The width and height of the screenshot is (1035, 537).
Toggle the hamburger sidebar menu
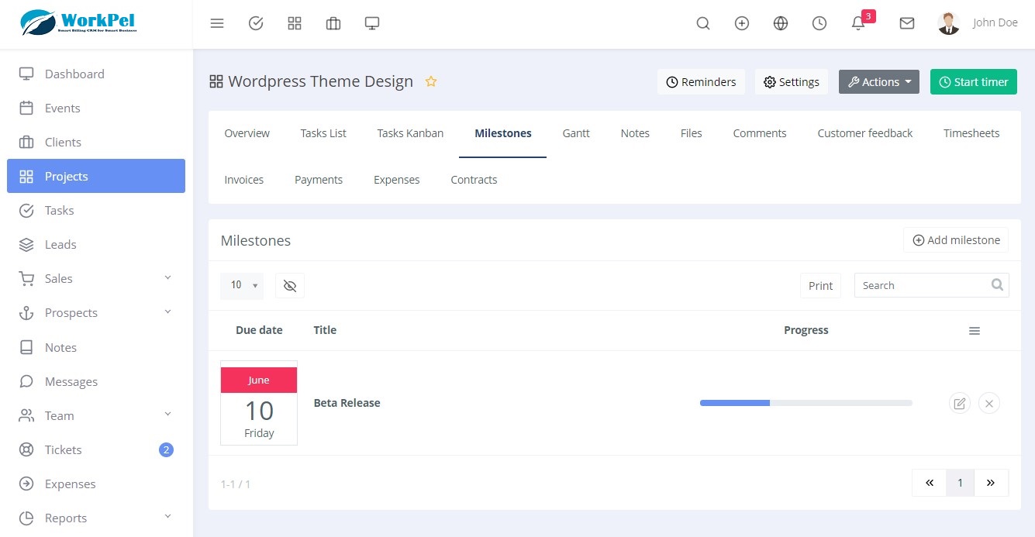(x=217, y=23)
